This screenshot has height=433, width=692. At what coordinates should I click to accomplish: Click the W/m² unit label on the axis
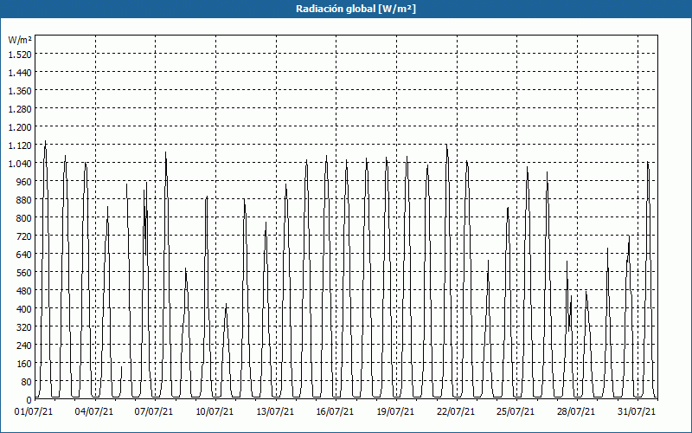(x=20, y=40)
